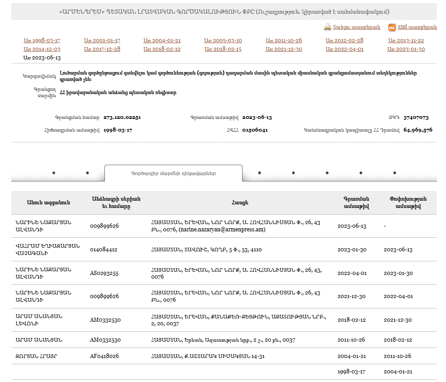
Task: Open the "xml տարբերակ" link
Action: coord(417,27)
